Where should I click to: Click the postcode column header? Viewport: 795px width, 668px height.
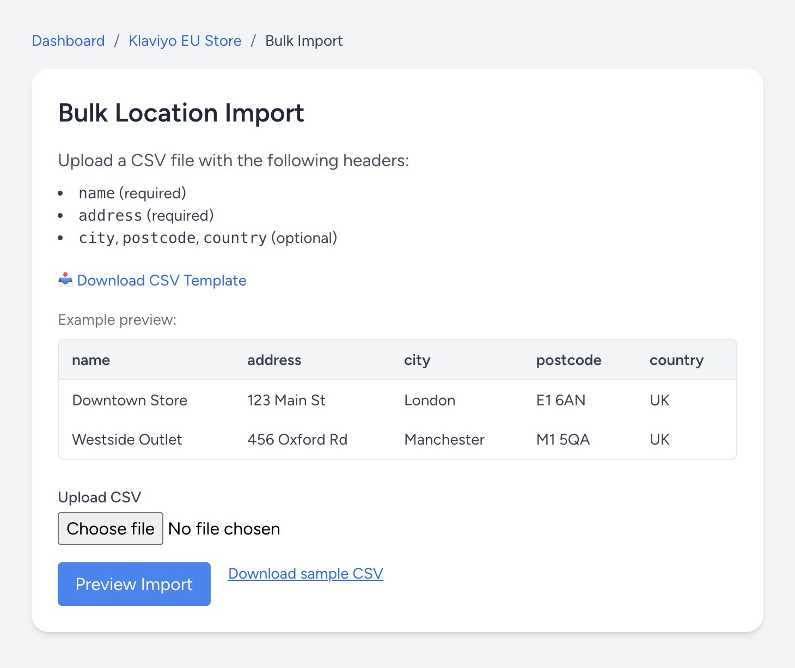point(568,360)
